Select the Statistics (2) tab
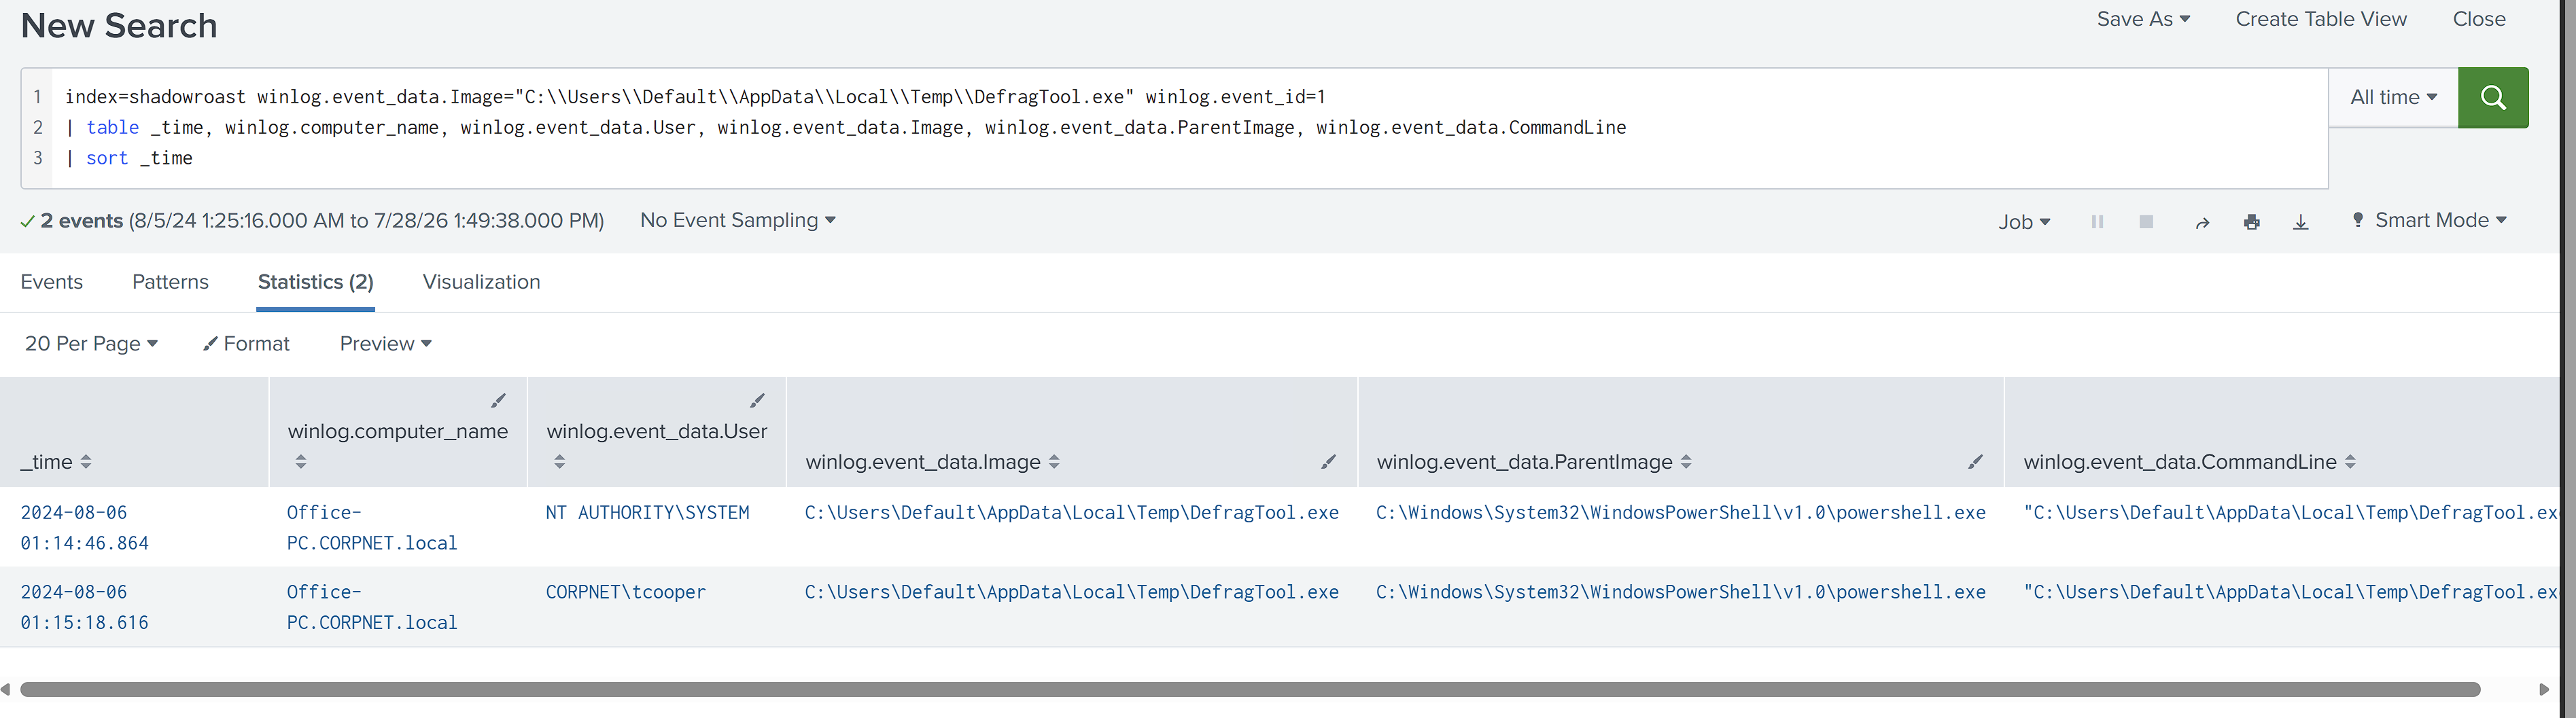The image size is (2576, 718). point(316,282)
